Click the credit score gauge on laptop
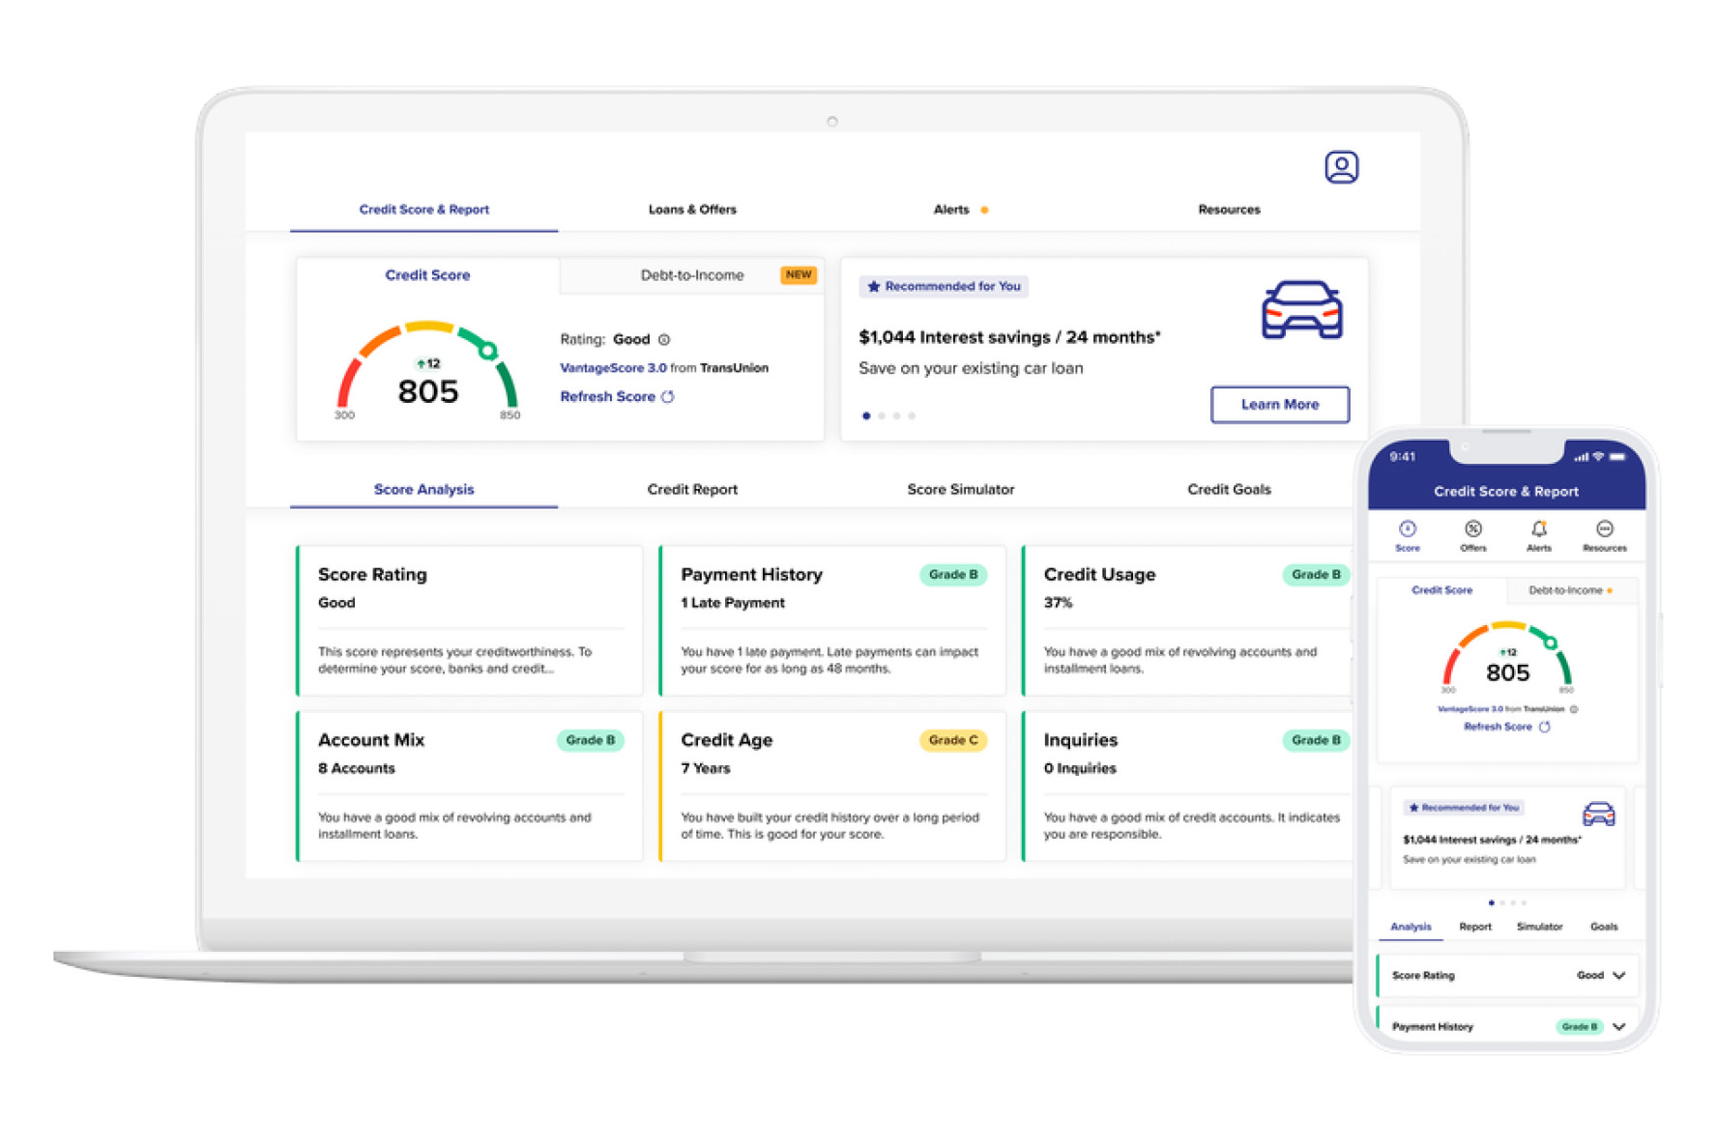 (x=427, y=370)
